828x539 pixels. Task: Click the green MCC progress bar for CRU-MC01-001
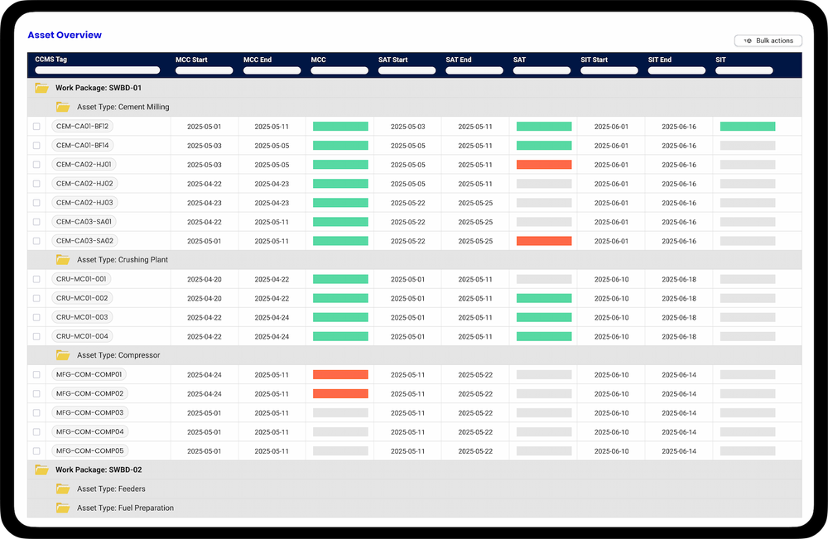pos(339,279)
